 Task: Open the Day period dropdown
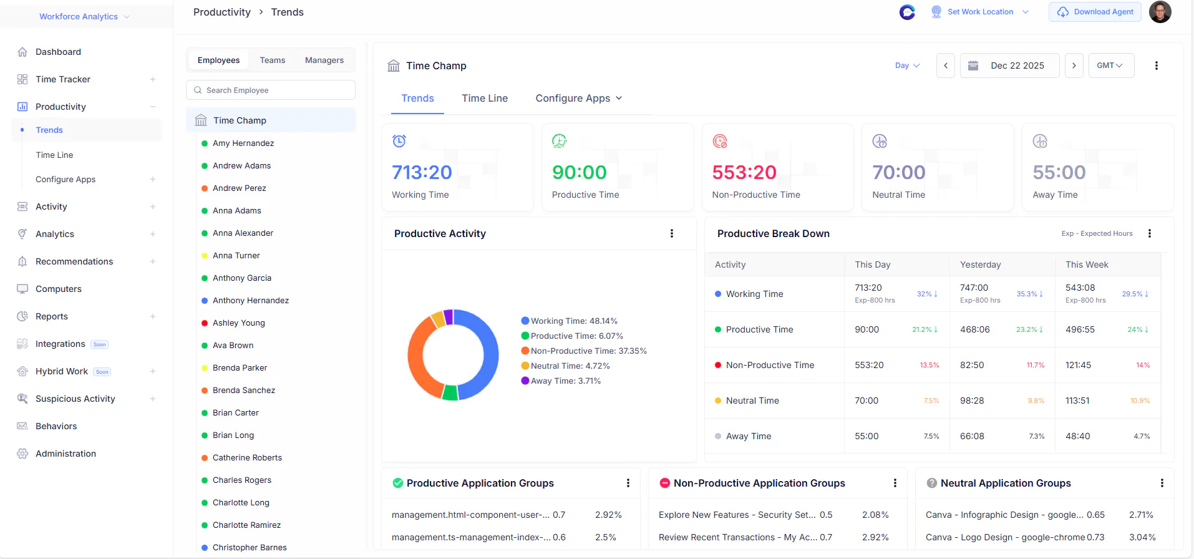tap(908, 66)
